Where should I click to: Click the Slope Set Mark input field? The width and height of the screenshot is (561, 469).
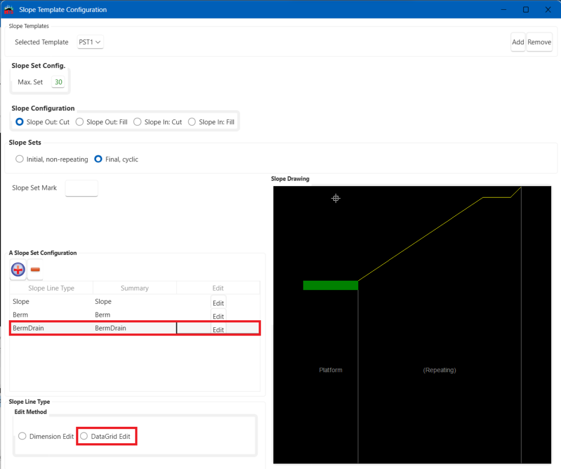coord(81,188)
